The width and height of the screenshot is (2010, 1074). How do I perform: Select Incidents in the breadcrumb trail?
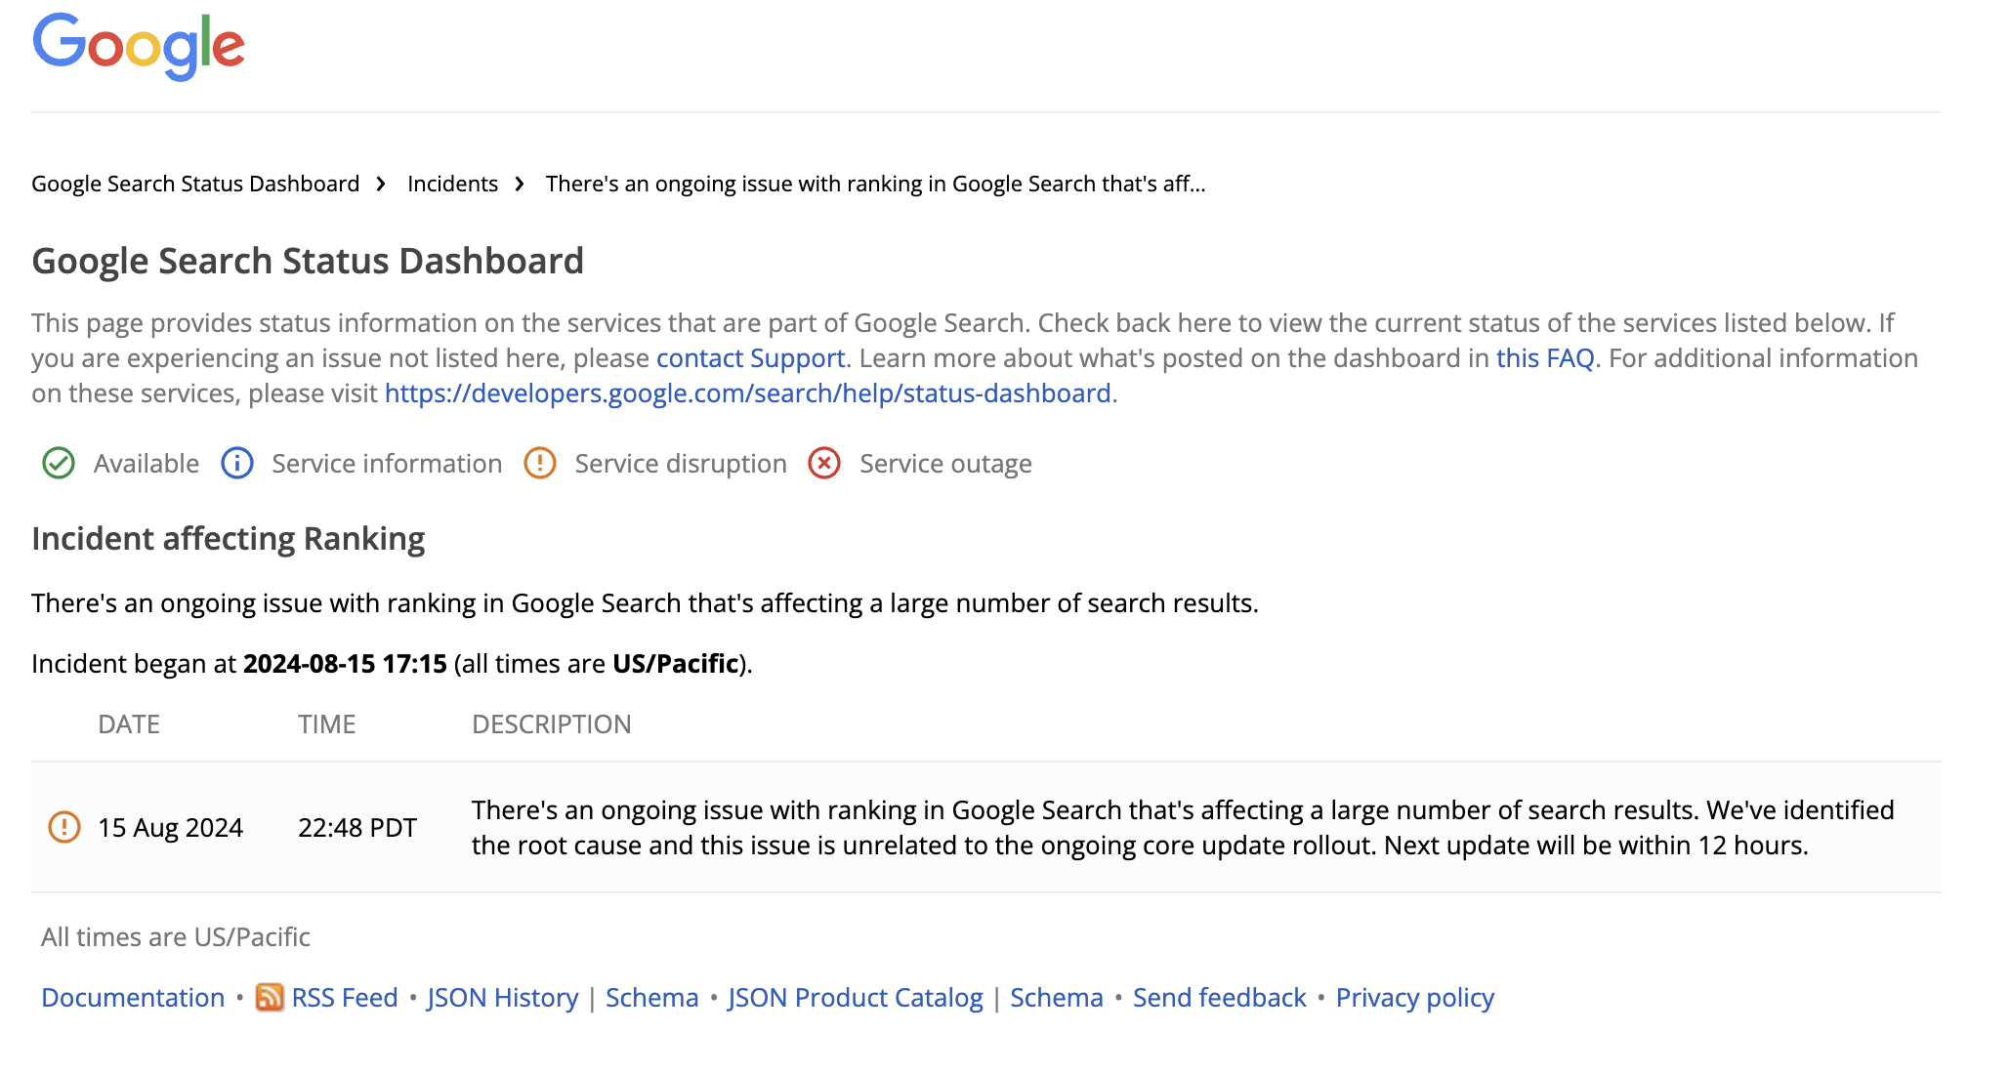[452, 184]
